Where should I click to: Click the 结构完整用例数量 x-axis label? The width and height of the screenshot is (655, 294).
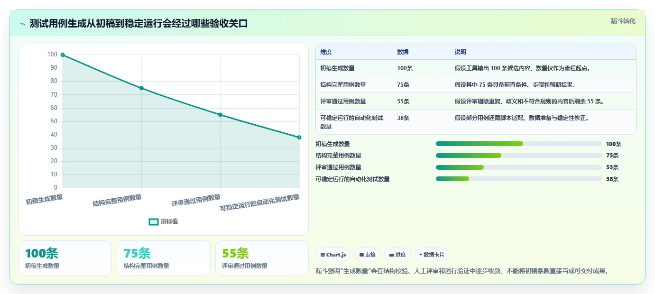117,201
